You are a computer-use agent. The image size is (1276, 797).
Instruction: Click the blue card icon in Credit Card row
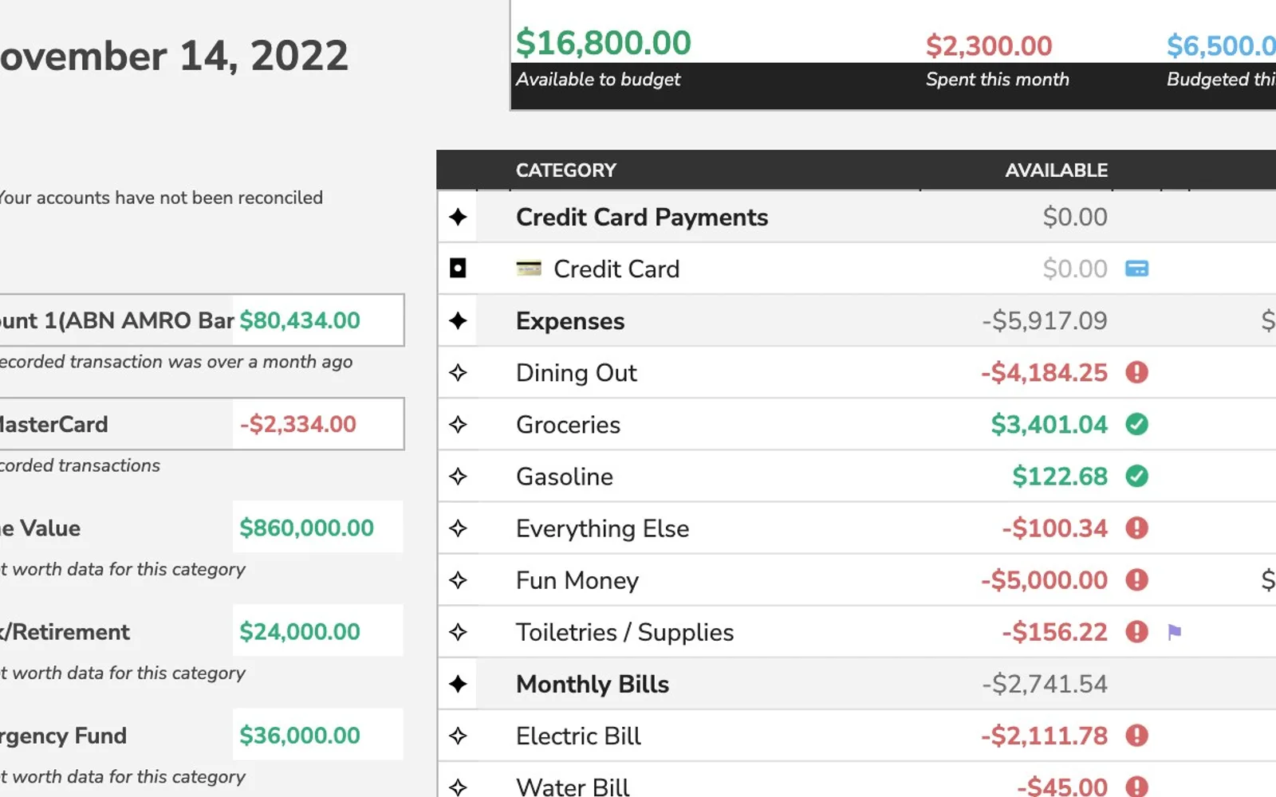point(1136,269)
